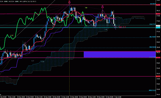The width and height of the screenshot is (161, 98).
Task: Click the 75.65 price axis label
Action: pos(158,63)
